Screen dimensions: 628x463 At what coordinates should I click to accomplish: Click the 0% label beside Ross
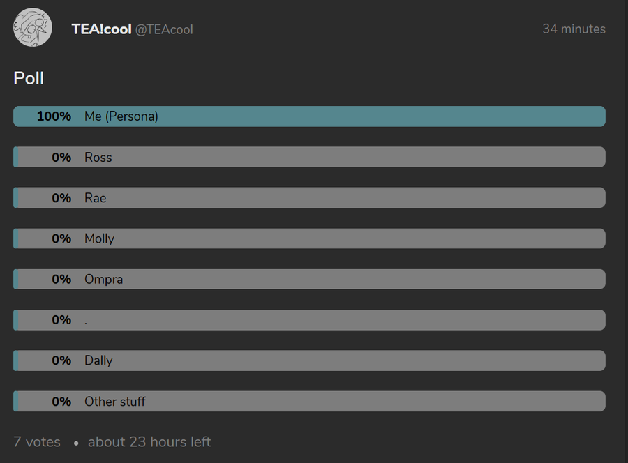click(x=61, y=158)
